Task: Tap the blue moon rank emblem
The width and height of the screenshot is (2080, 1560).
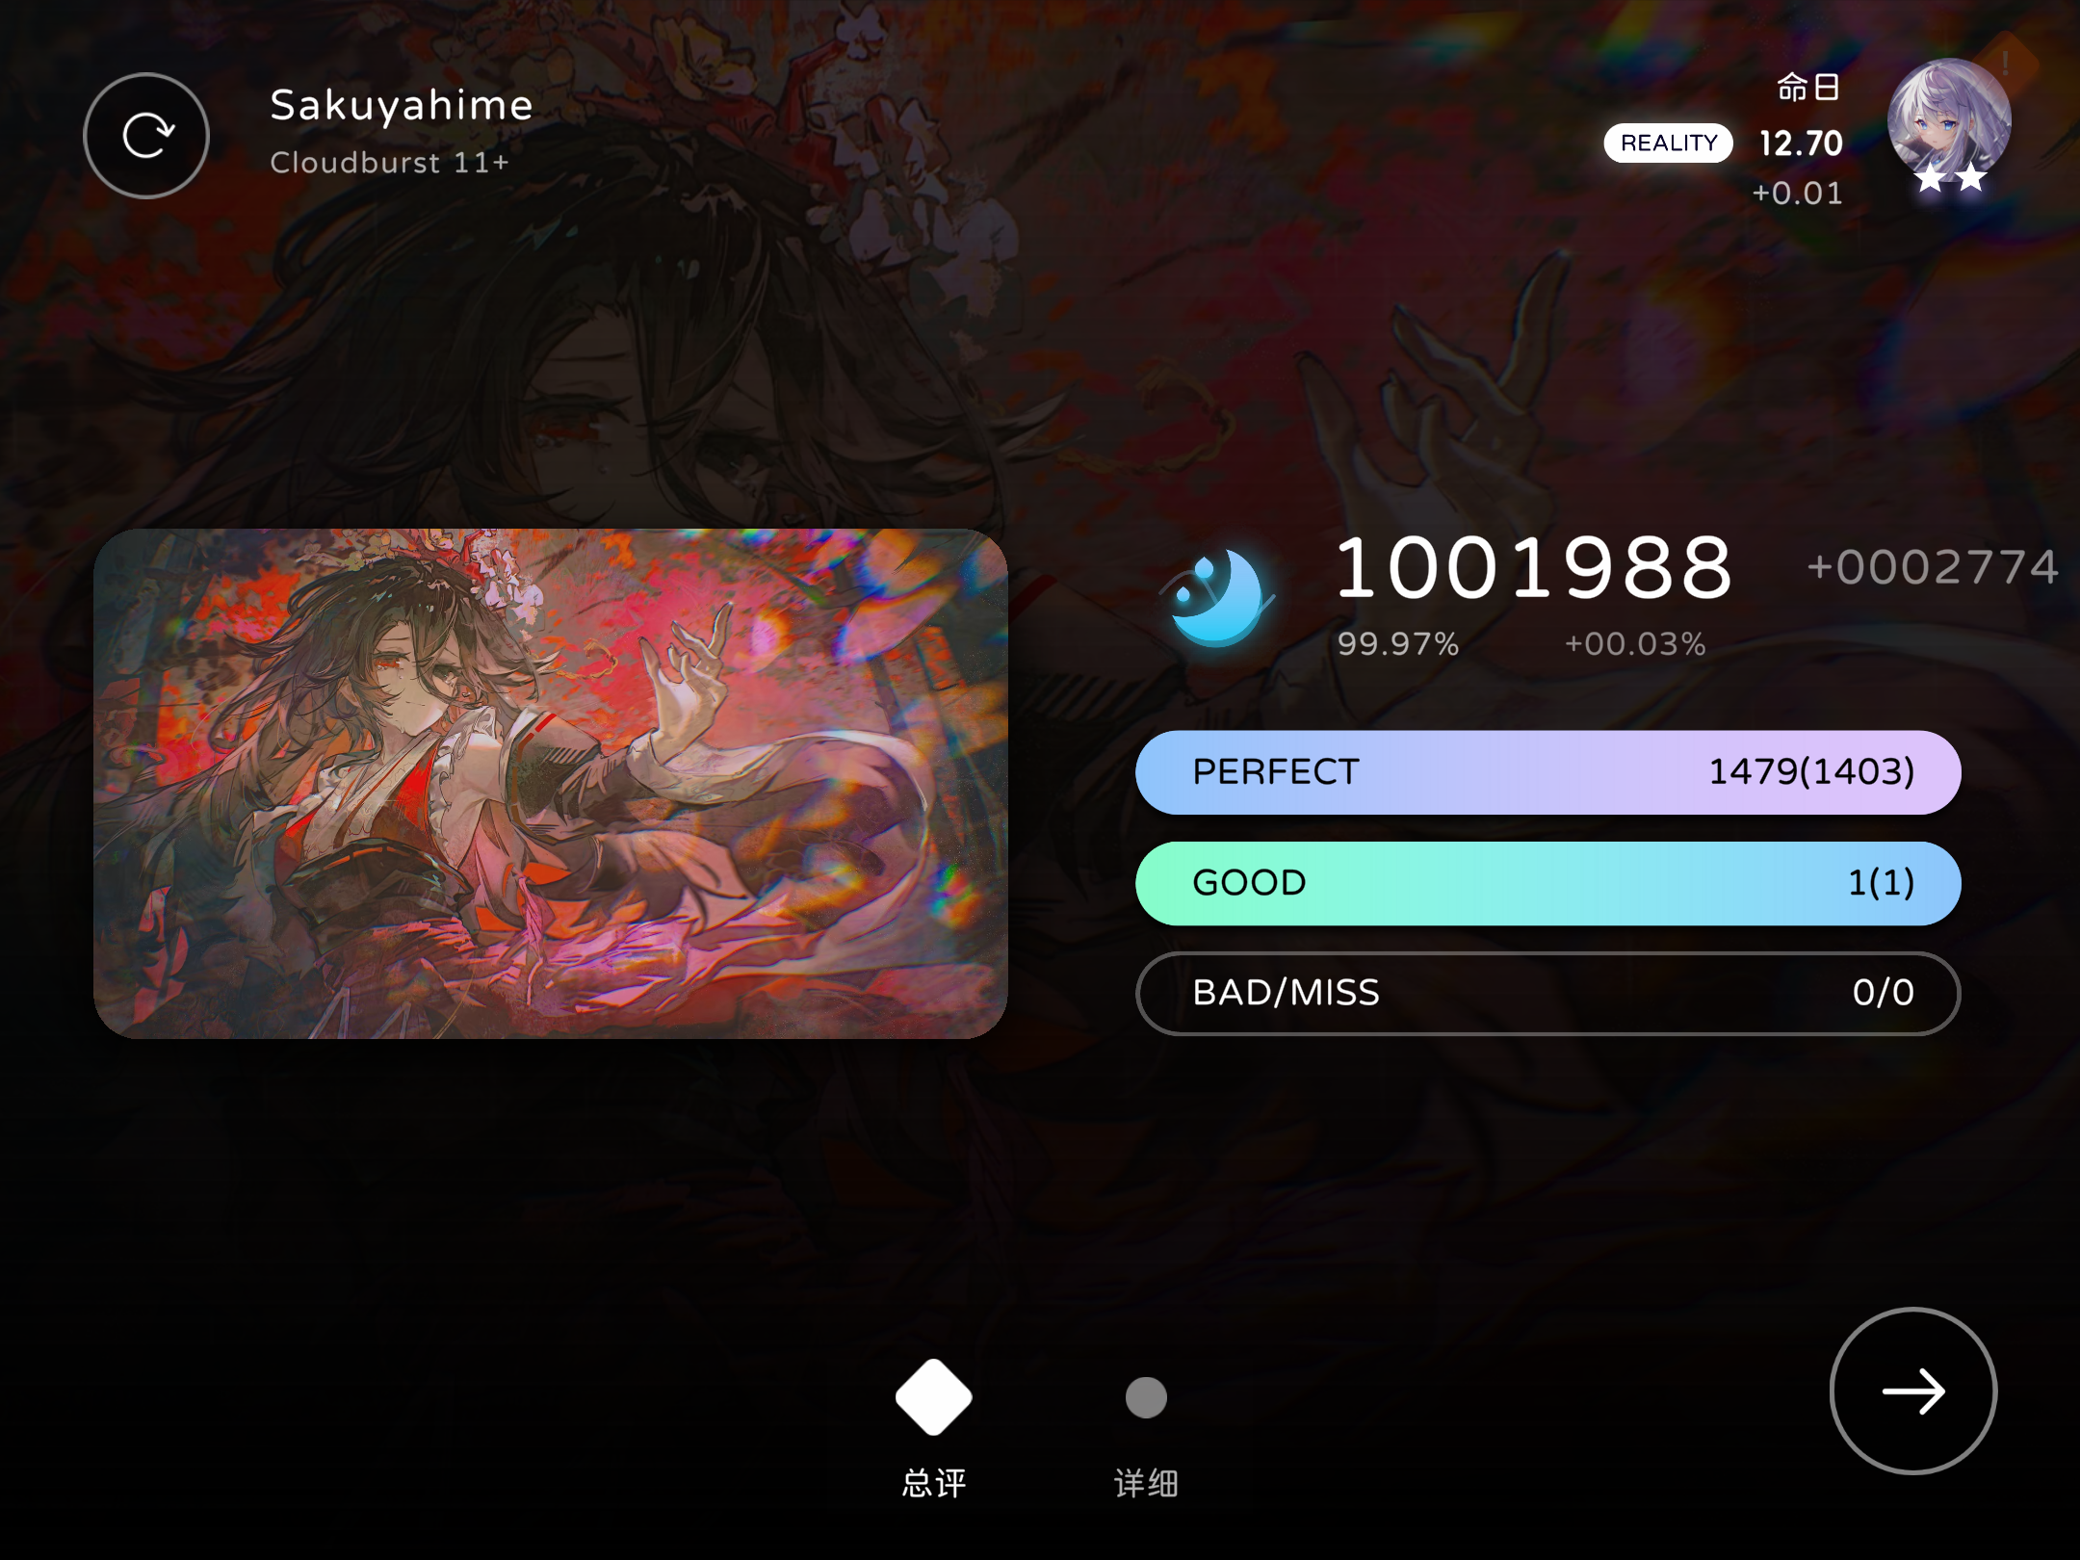Action: click(x=1217, y=597)
